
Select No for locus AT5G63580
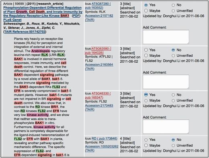click(173, 50)
